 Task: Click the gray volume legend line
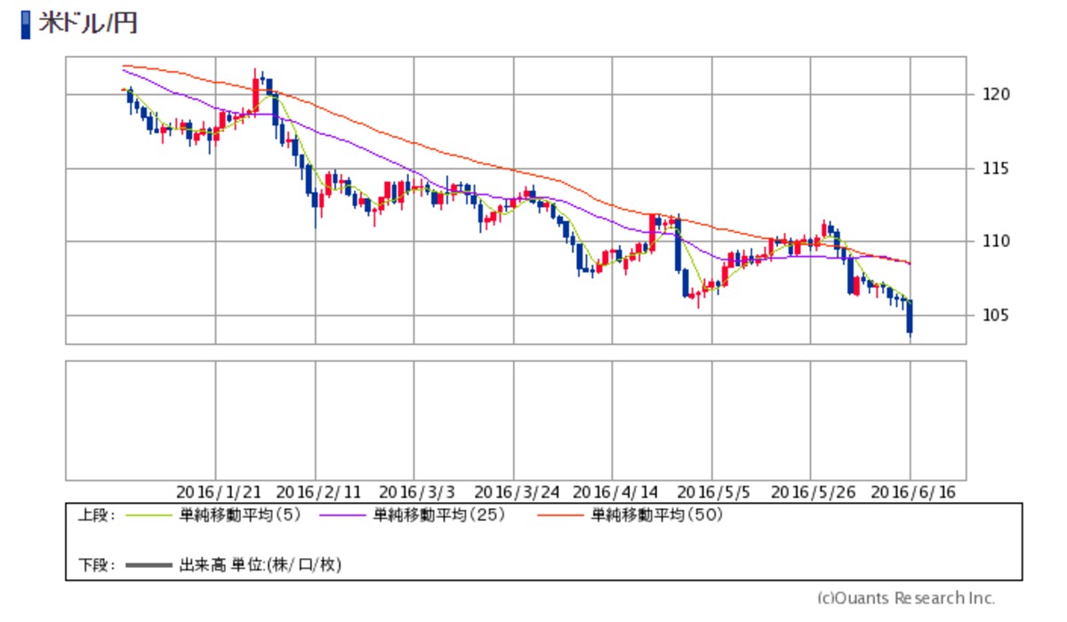(151, 565)
